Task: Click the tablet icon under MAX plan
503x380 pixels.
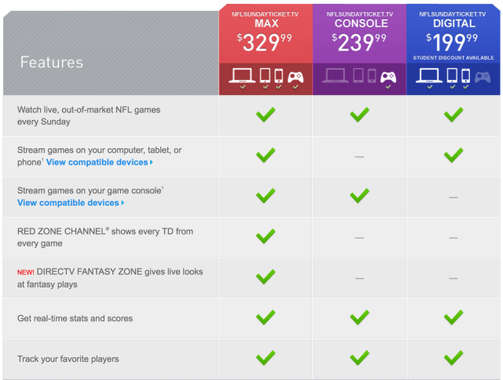Action: pos(265,76)
